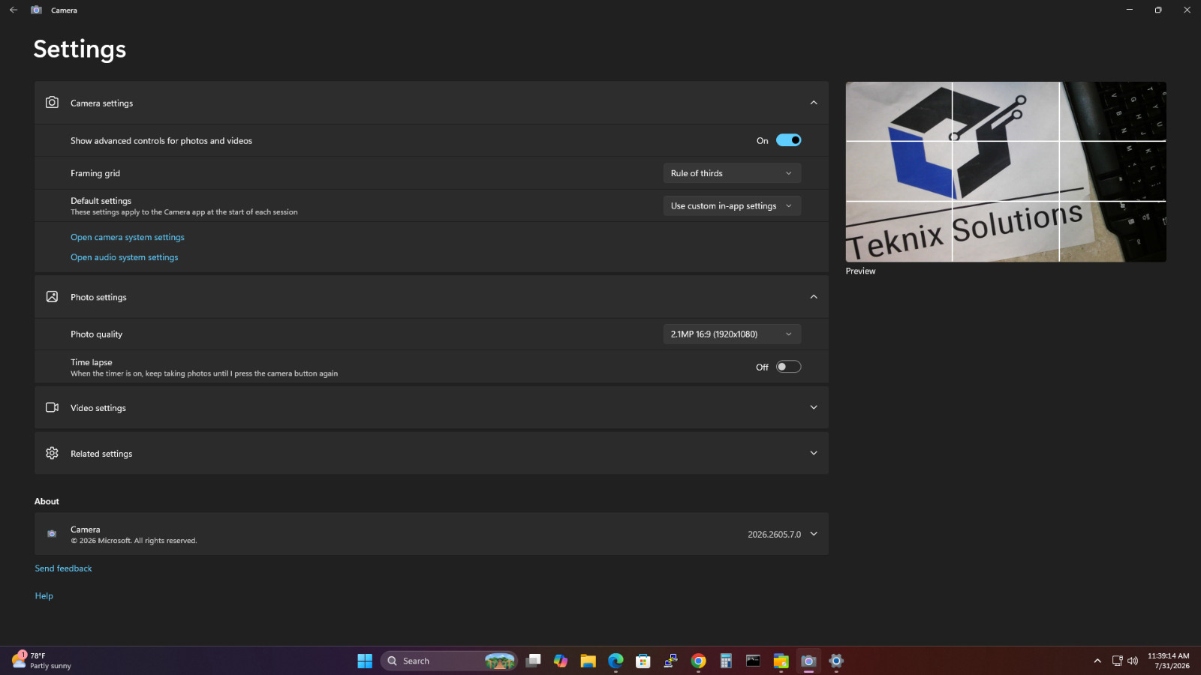This screenshot has width=1201, height=675.
Task: Open the Settings gear app on the taskbar
Action: click(836, 661)
